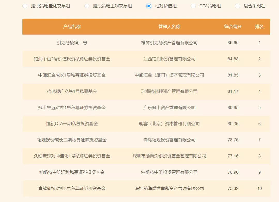Click product 纳斯特中昕汇利私募证券投资基金
Viewport: 279px width, 202px height.
click(x=72, y=172)
